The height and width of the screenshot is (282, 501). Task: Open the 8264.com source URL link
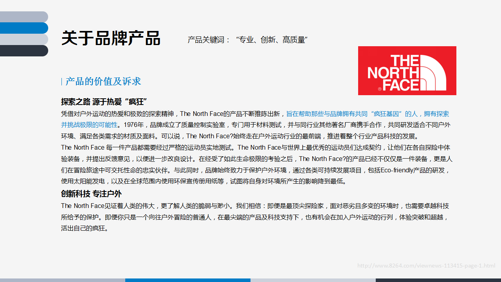pos(426,266)
